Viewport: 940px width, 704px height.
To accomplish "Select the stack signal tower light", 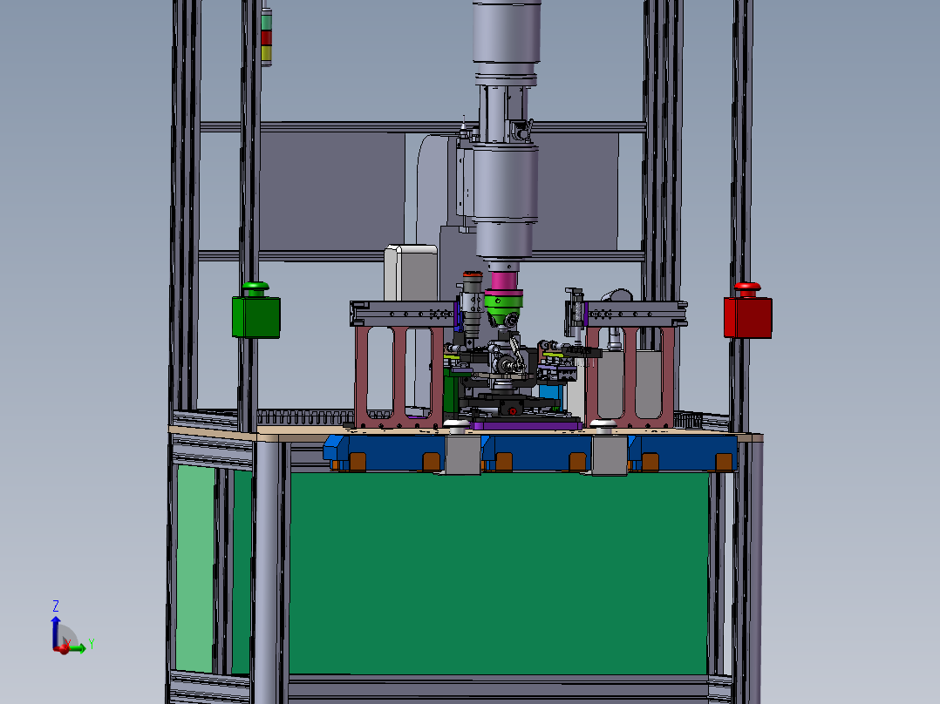I will [x=266, y=37].
